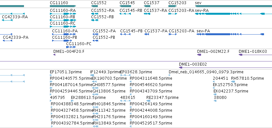
Task: Click the CG11160-RA transcript label
Action: tap(63, 11)
